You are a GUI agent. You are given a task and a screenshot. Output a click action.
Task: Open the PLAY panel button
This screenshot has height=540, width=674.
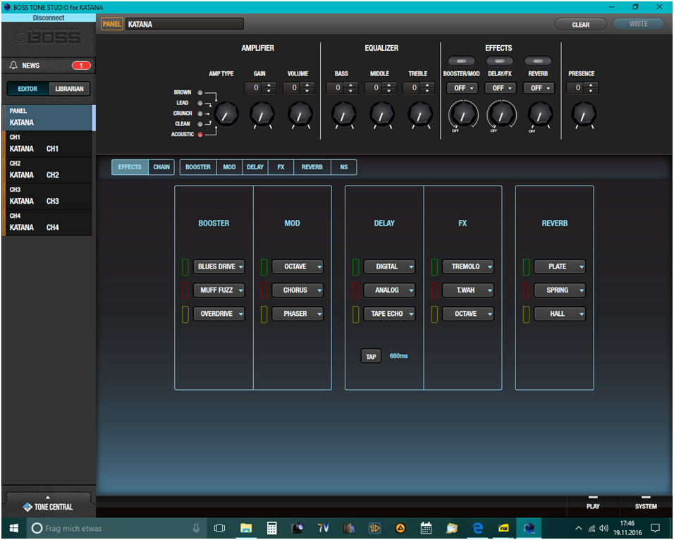pos(593,506)
